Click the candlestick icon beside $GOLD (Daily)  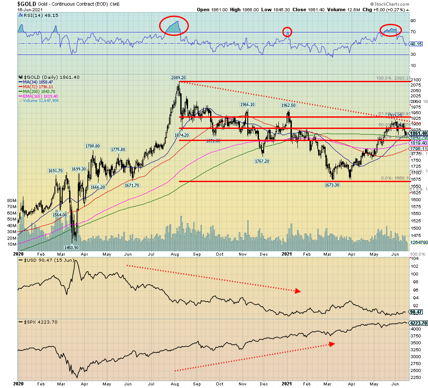point(19,77)
